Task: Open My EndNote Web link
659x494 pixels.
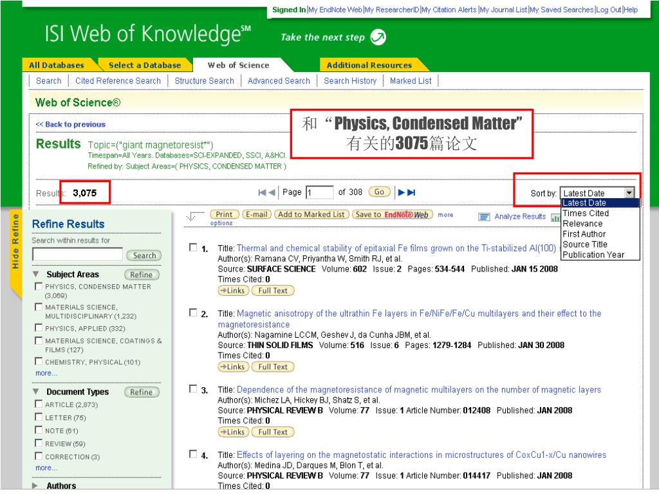Action: point(335,10)
